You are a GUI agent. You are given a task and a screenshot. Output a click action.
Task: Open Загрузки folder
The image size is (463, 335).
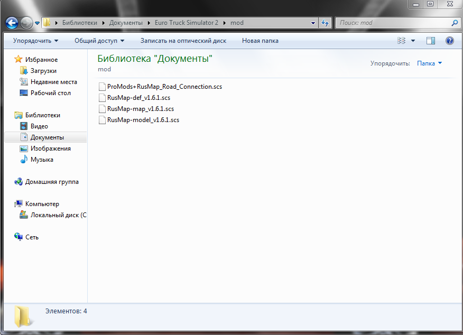(43, 71)
